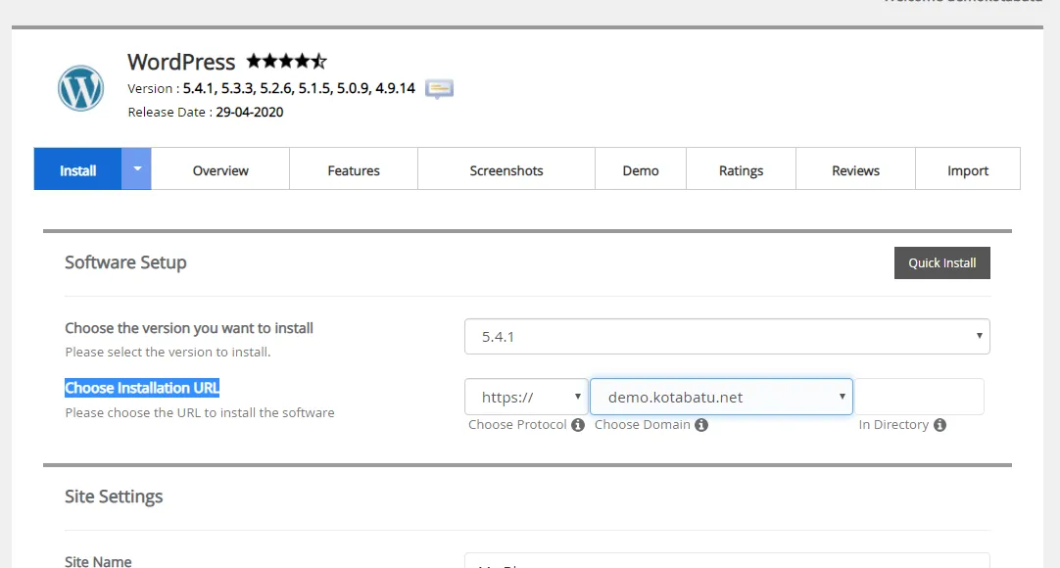The width and height of the screenshot is (1060, 568).
Task: Open the demo.kotabatu.net domain dropdown
Action: (721, 397)
